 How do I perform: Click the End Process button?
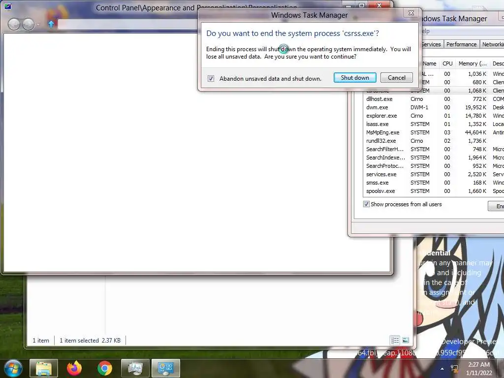click(x=497, y=206)
